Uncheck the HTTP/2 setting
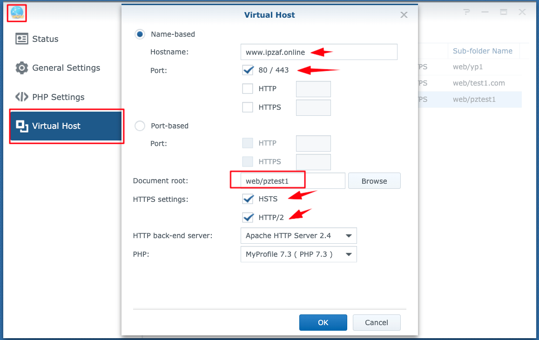 coord(248,217)
